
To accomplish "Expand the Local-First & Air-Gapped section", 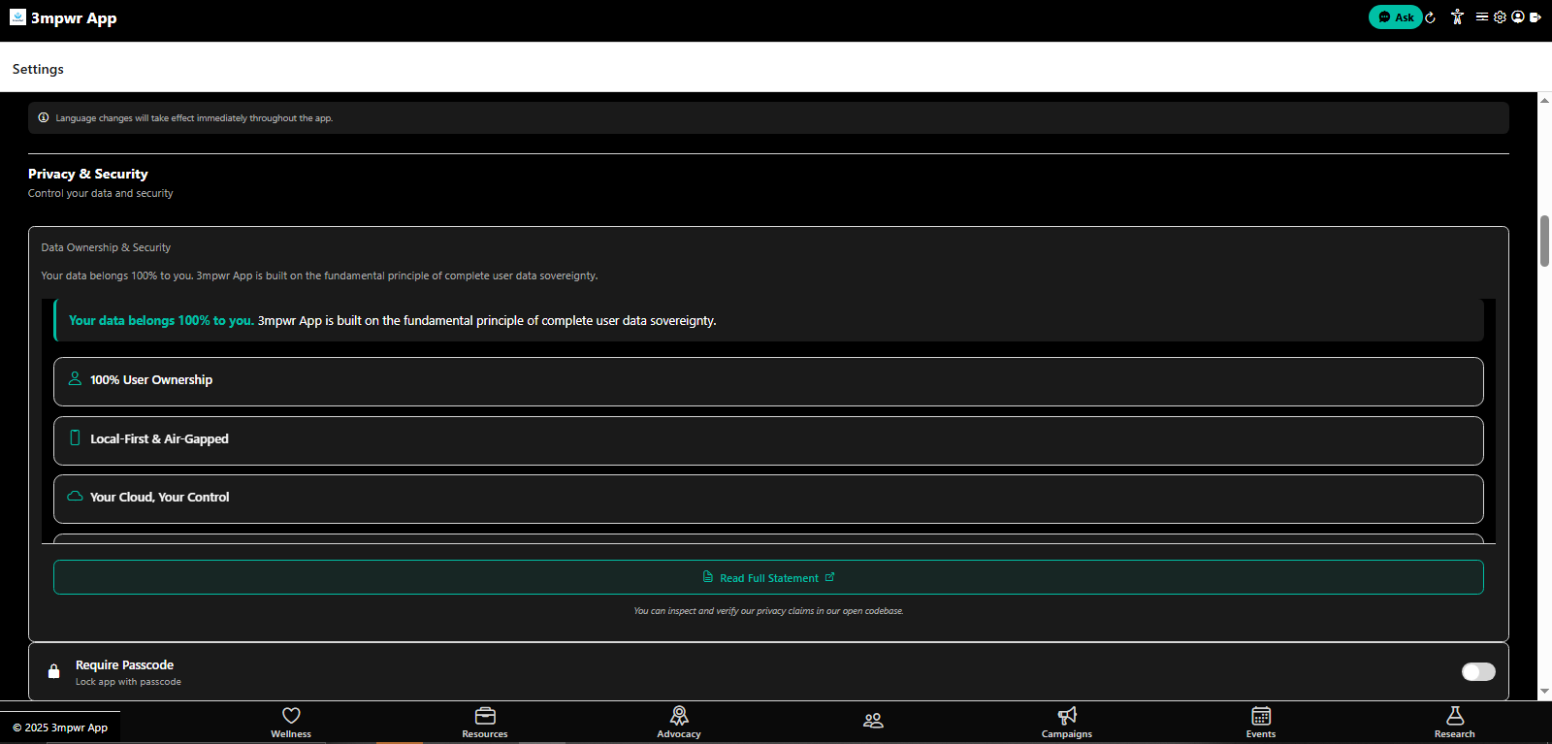I will coord(767,440).
